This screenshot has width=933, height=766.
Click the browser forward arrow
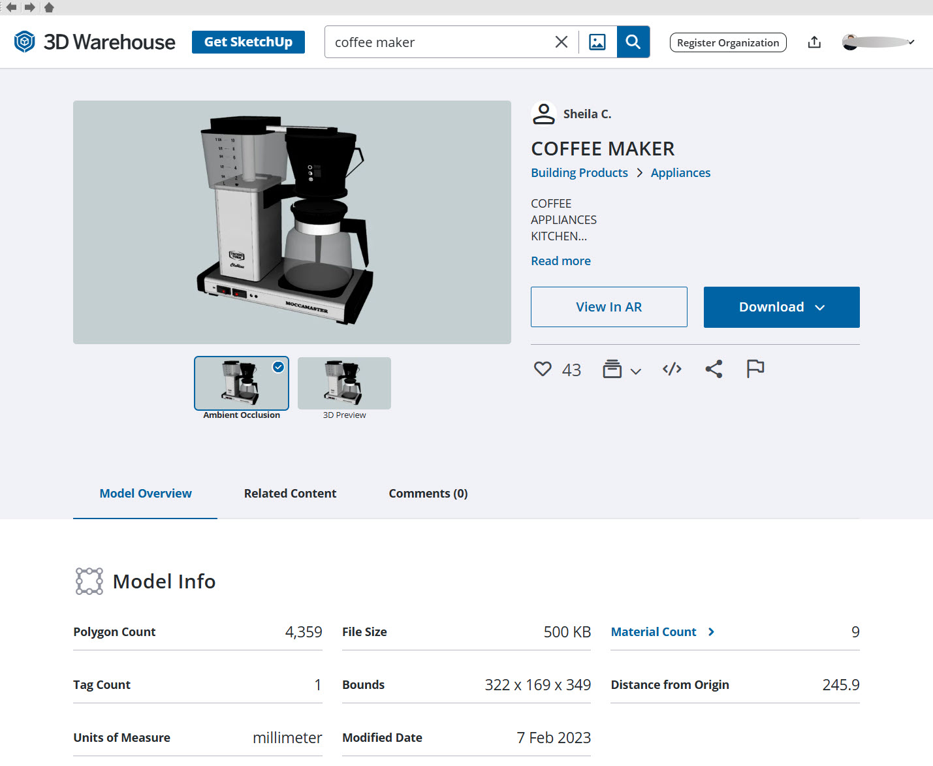[29, 7]
